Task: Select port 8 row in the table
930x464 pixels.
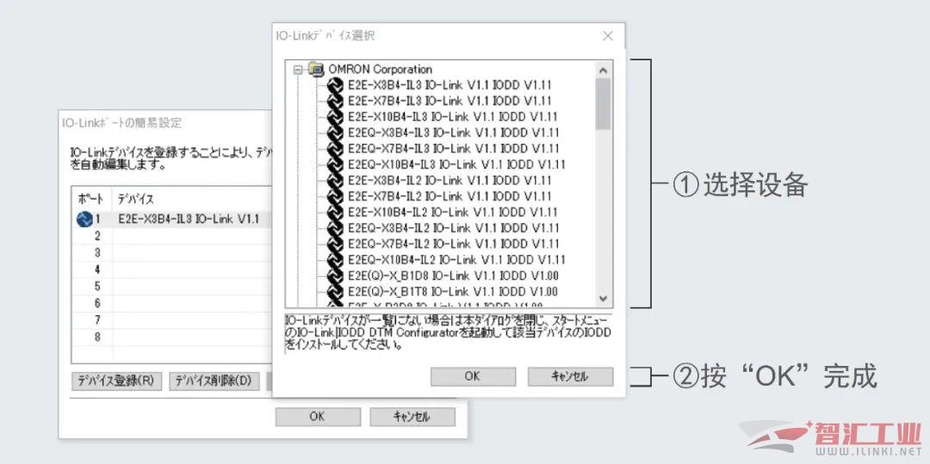Action: point(170,337)
